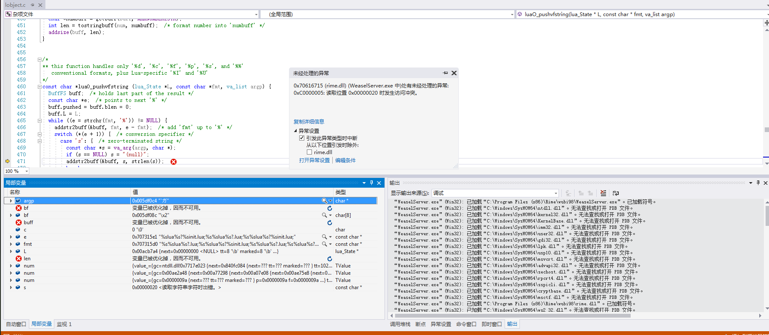Check the rime.dll exclusion checkbox
769x335 pixels.
[x=309, y=152]
